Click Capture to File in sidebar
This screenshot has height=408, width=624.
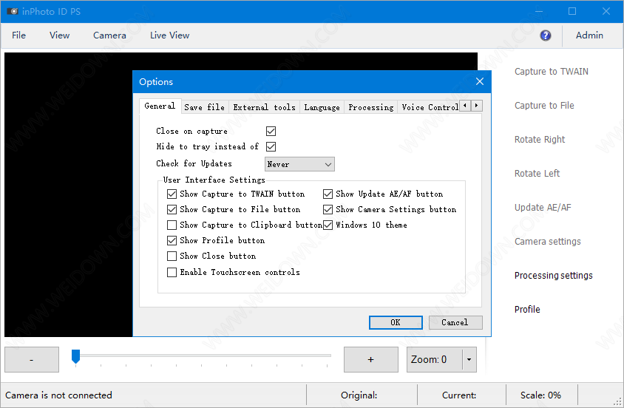point(544,106)
